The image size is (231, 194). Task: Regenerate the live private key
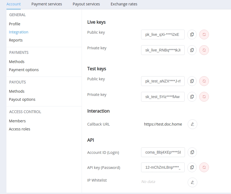[x=204, y=50]
